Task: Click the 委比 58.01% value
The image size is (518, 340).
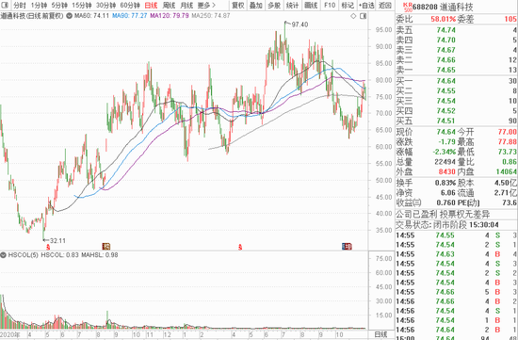Action: (444, 19)
